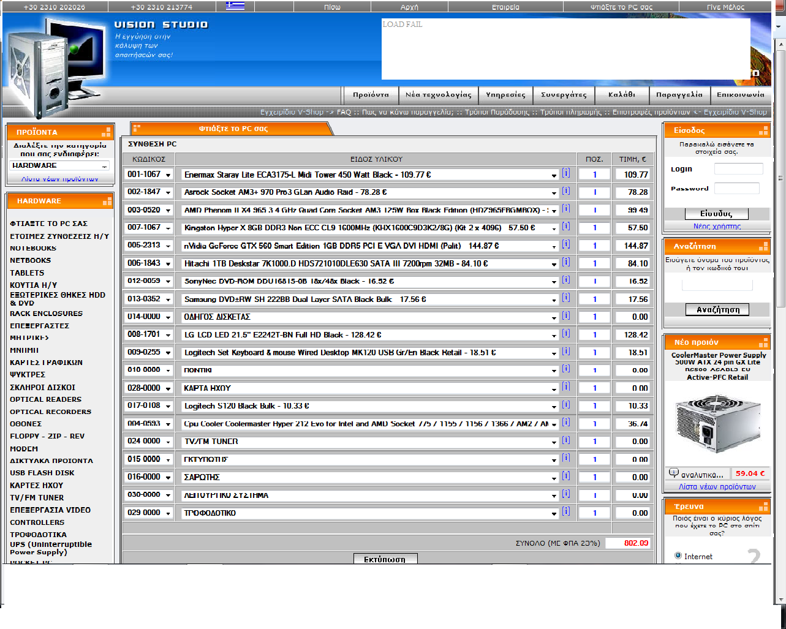Expand product dropdown showing Enermax Staray Lite
The width and height of the screenshot is (786, 629).
tap(369, 175)
